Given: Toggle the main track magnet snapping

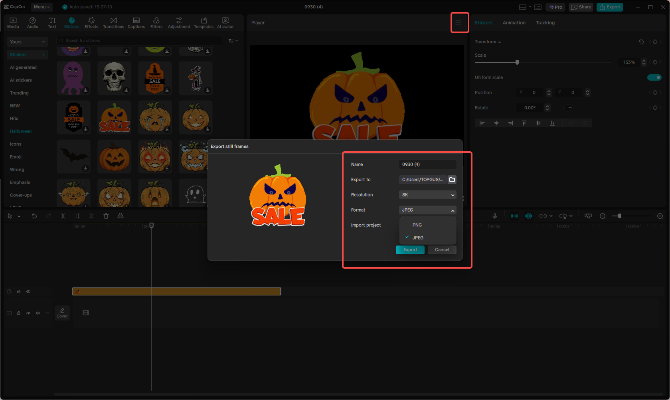Looking at the screenshot, I should pyautogui.click(x=514, y=216).
